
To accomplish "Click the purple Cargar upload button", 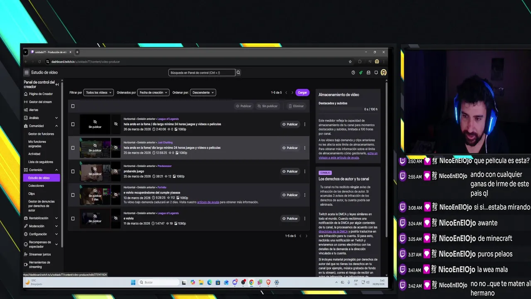I will pos(302,93).
